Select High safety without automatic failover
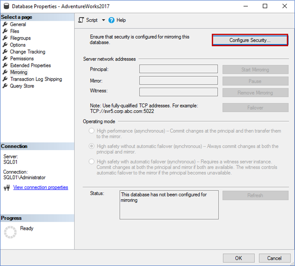 point(92,146)
